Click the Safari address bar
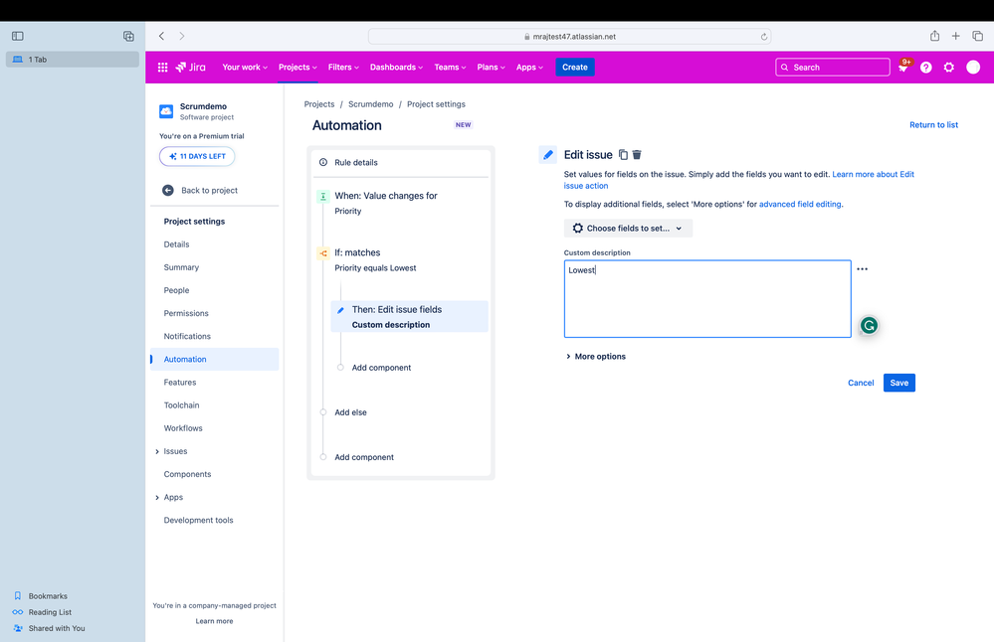994x642 pixels. [x=569, y=37]
